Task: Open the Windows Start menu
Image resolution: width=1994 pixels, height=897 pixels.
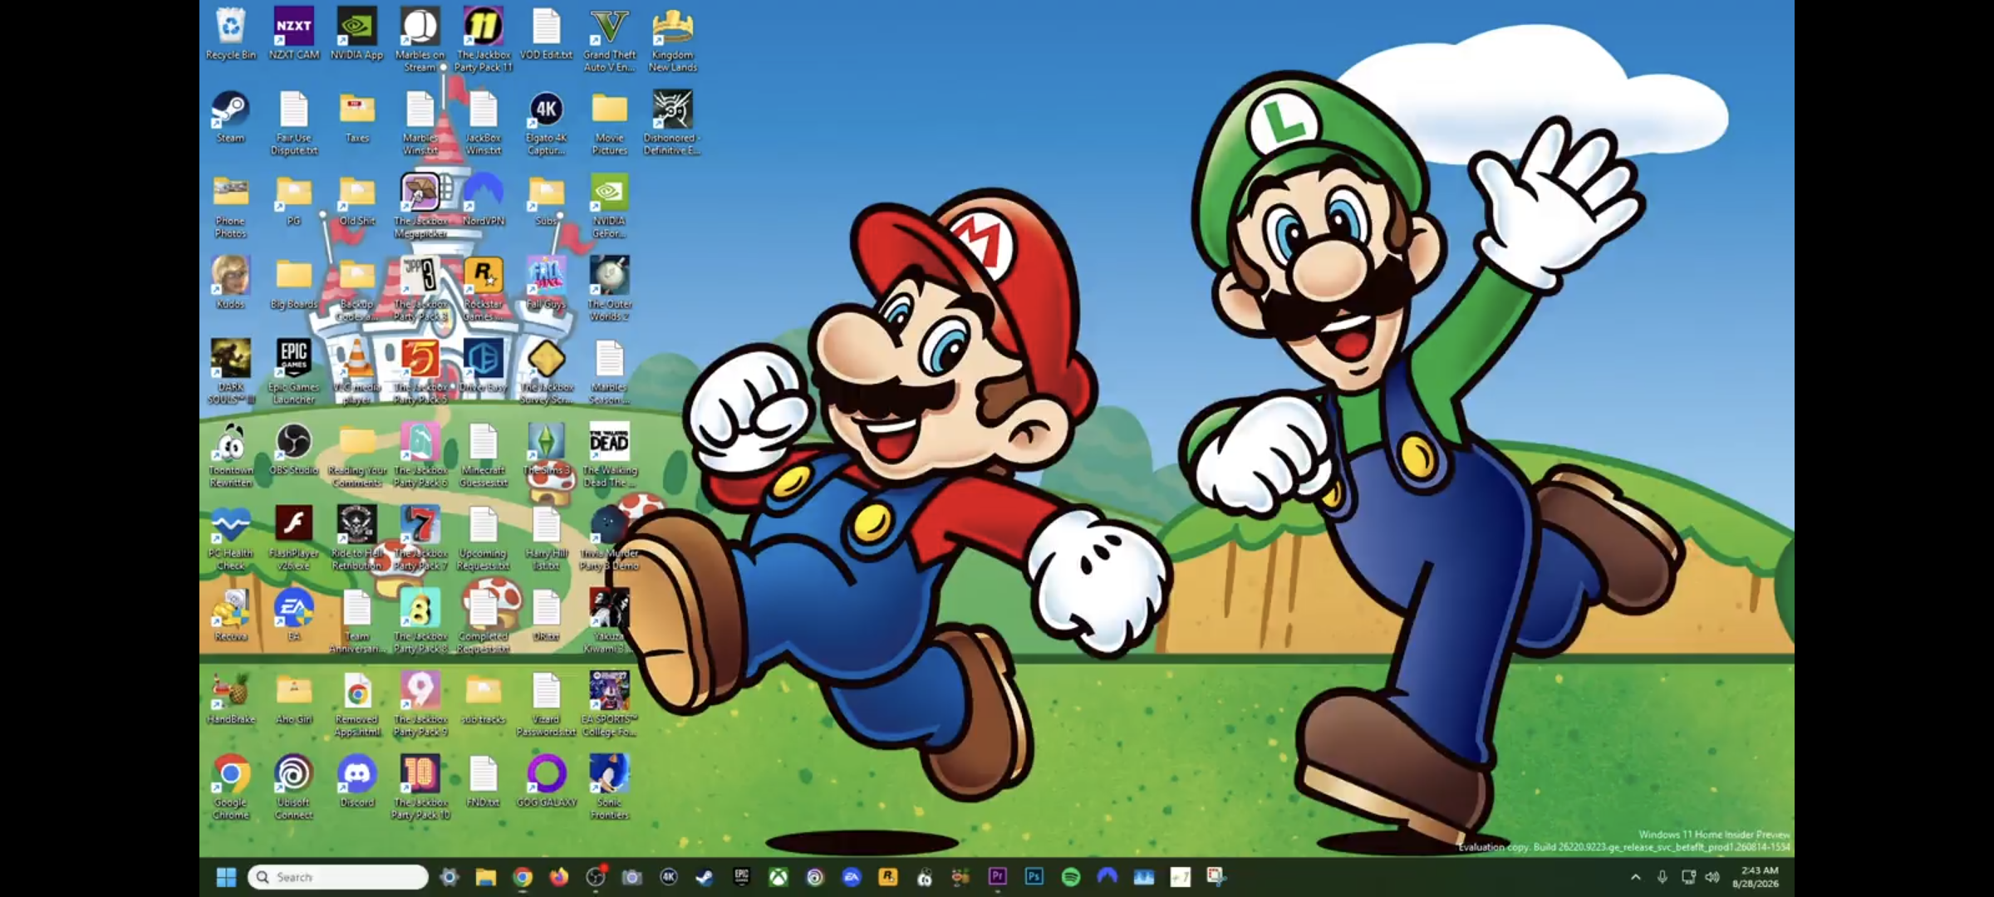Action: 226,877
